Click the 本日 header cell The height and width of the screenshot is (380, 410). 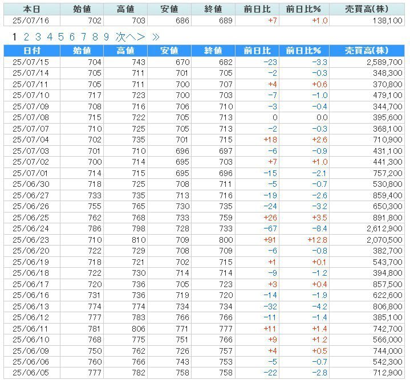[x=32, y=9]
